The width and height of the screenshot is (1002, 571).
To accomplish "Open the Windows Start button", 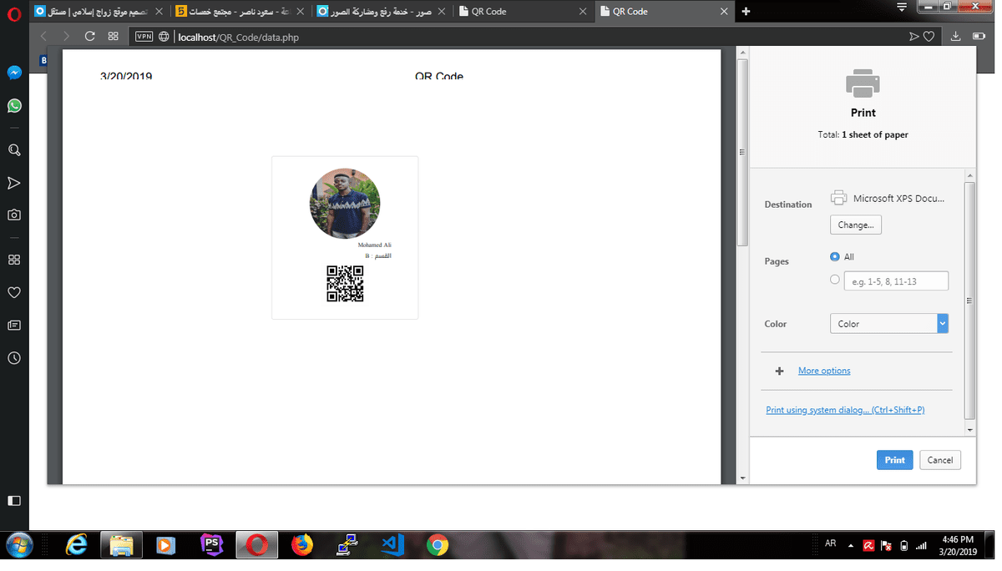I will 18,545.
